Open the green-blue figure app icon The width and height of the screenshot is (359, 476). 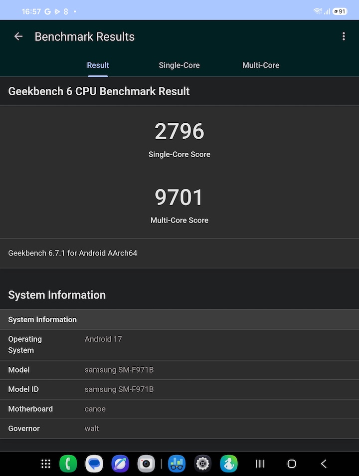point(229,464)
